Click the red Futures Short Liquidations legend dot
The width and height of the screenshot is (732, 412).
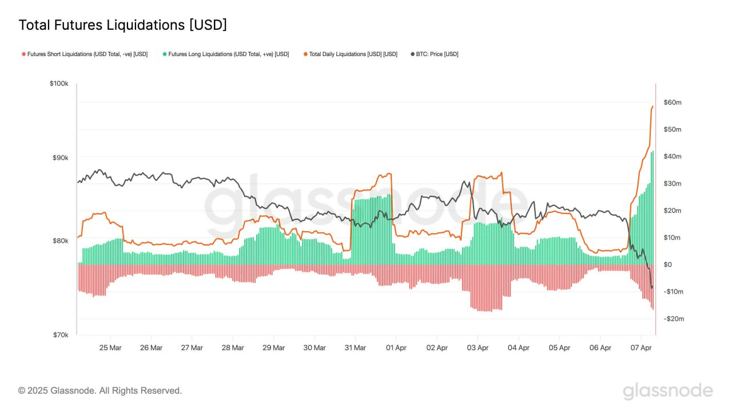(23, 54)
